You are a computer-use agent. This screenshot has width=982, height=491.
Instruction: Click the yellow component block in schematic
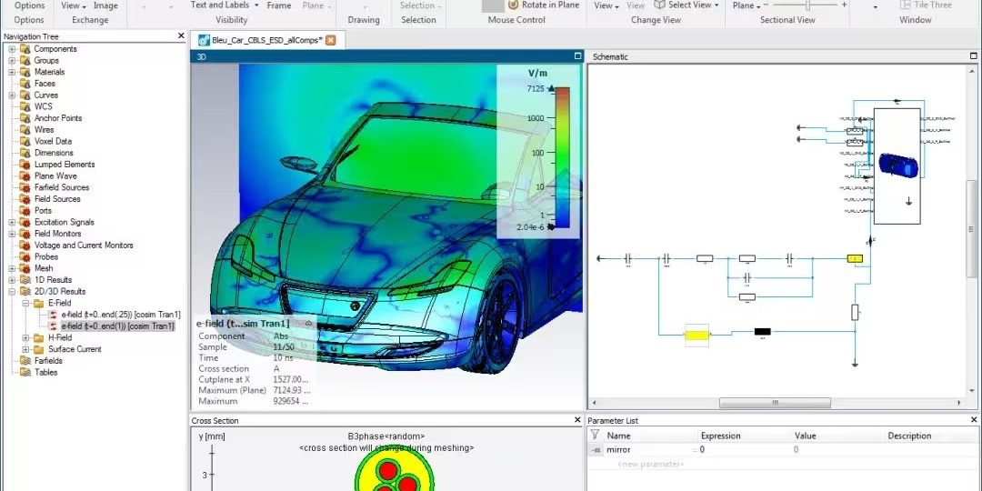pos(696,336)
